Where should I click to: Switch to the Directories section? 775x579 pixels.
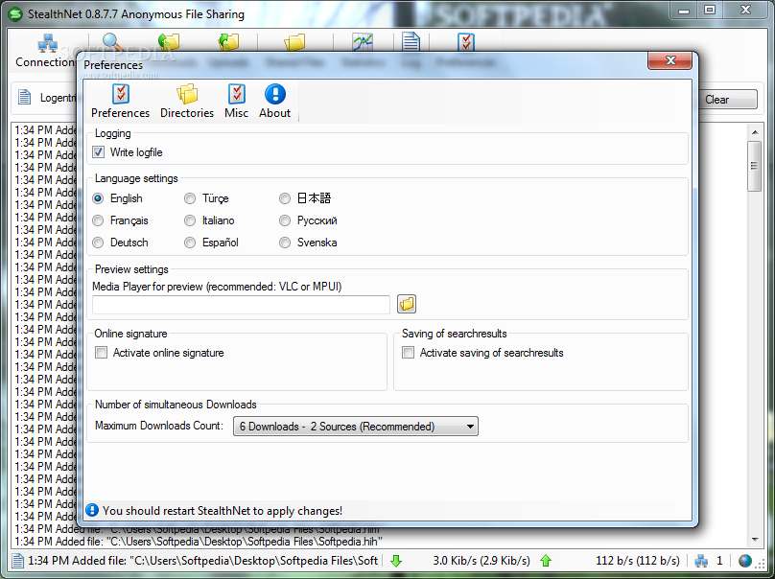(x=187, y=102)
